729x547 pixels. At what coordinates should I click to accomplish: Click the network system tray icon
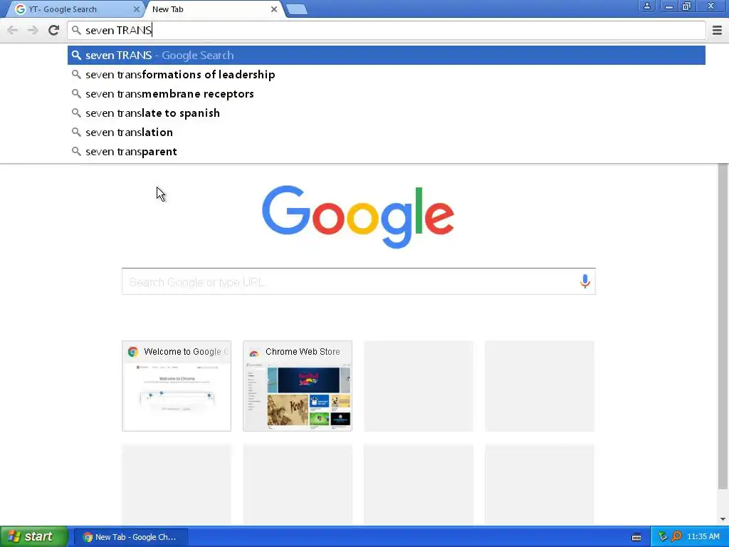[663, 537]
